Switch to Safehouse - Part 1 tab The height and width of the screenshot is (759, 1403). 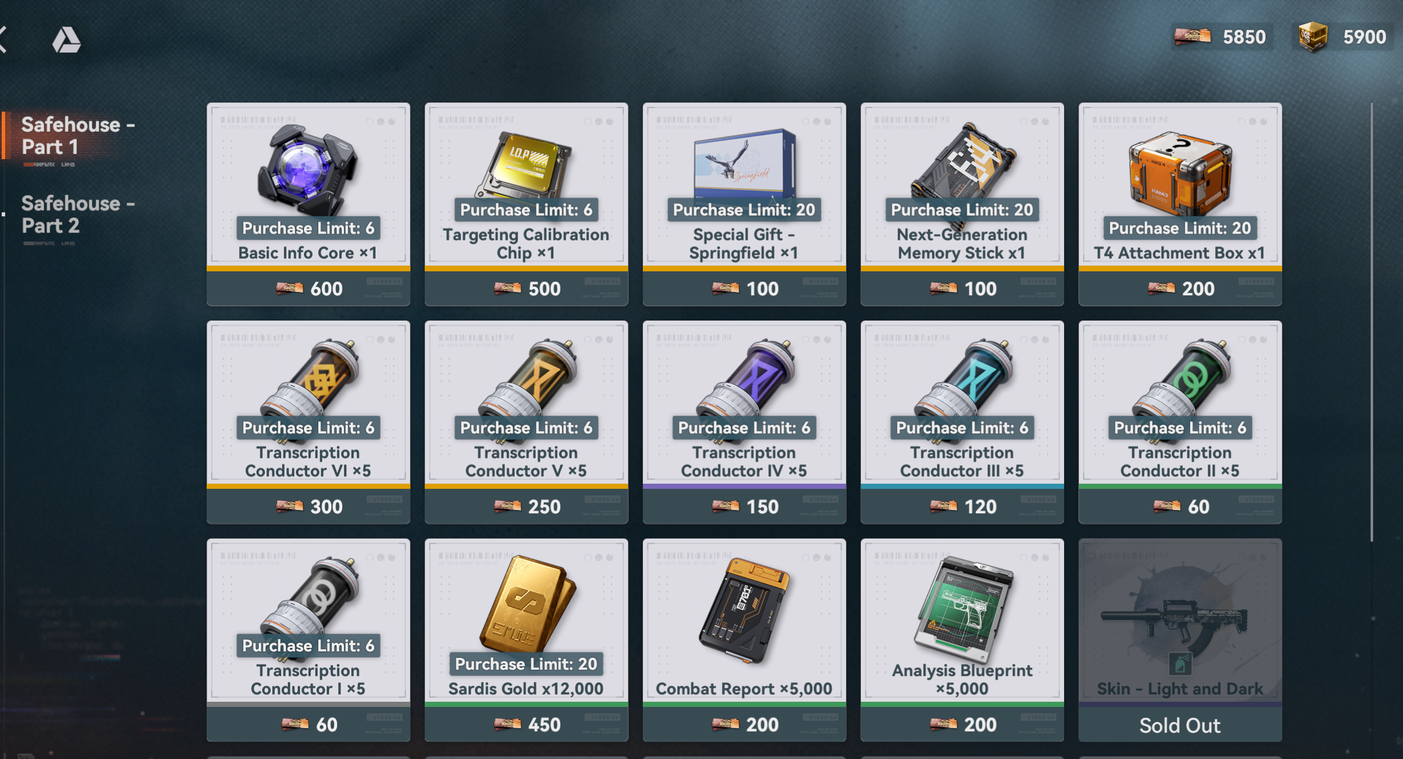tap(78, 136)
